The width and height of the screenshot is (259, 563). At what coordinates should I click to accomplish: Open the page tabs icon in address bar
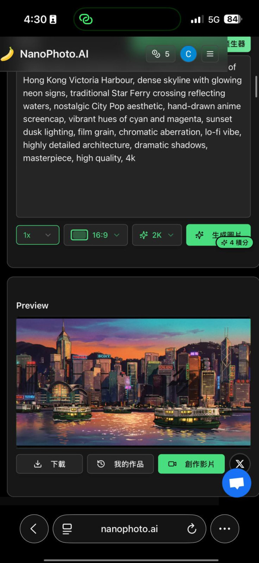pyautogui.click(x=67, y=529)
